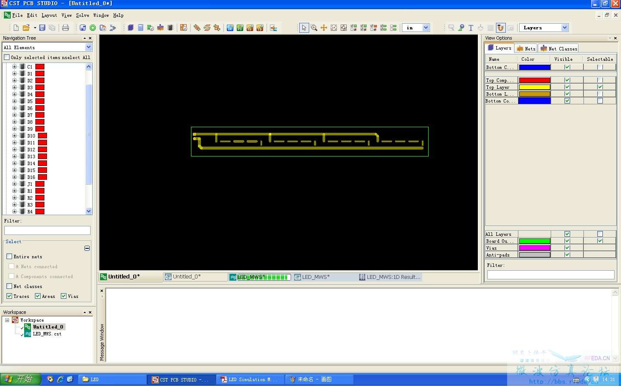
Task: Expand the R4 tree node
Action: [x=14, y=212]
